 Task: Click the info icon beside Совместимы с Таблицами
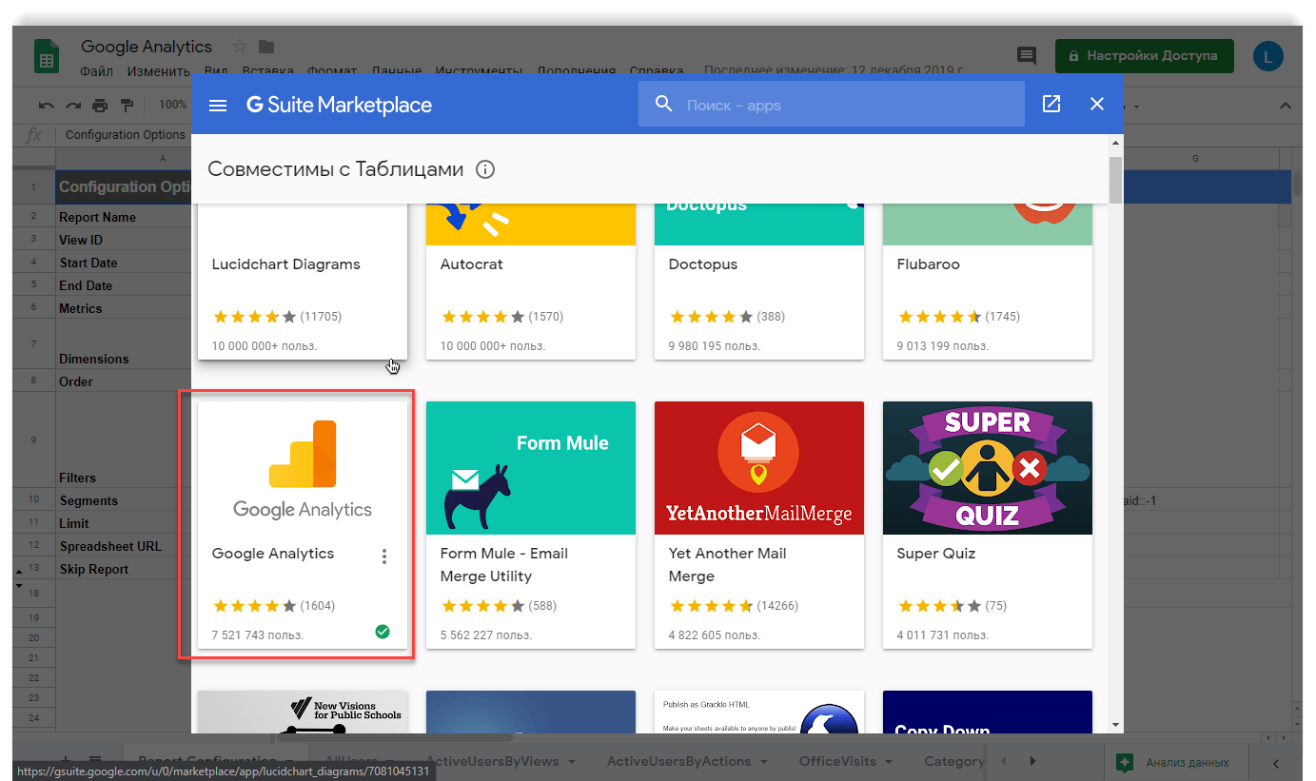485,170
